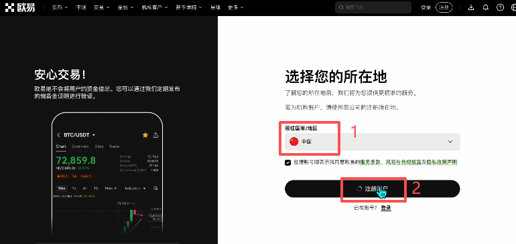Select the Chart tab in mockup
The image size is (516, 244).
point(61,146)
